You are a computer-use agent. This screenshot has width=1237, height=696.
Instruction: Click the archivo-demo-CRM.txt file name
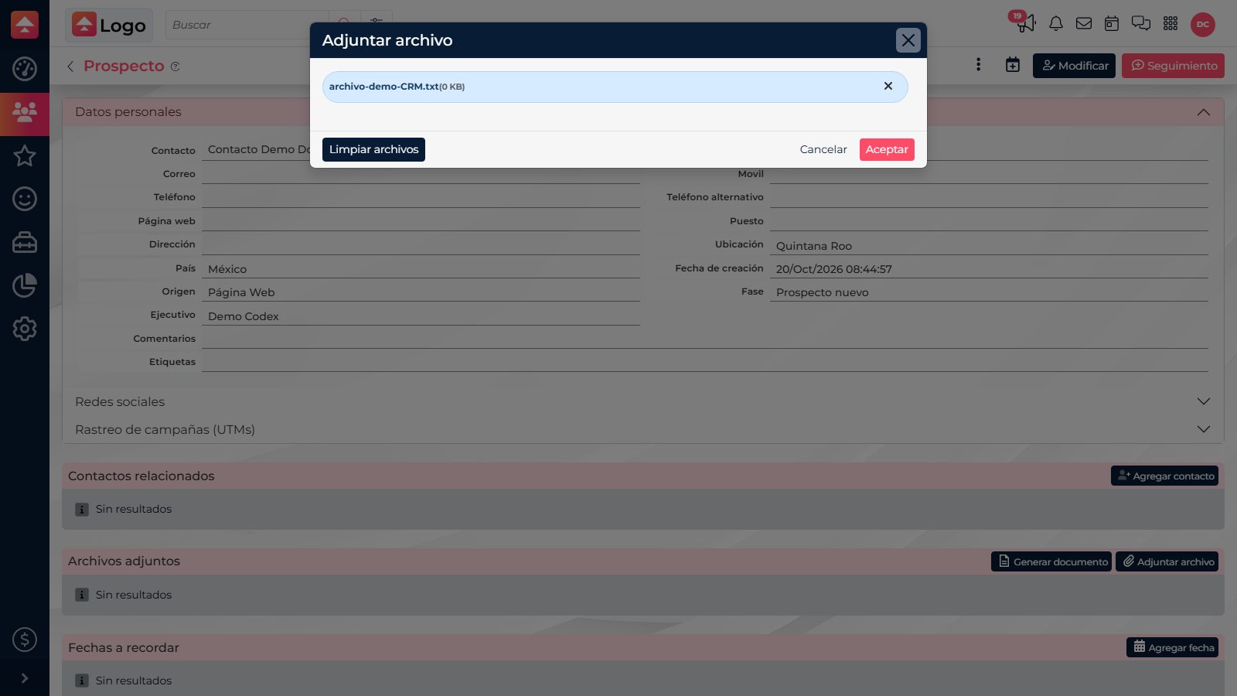pyautogui.click(x=383, y=87)
